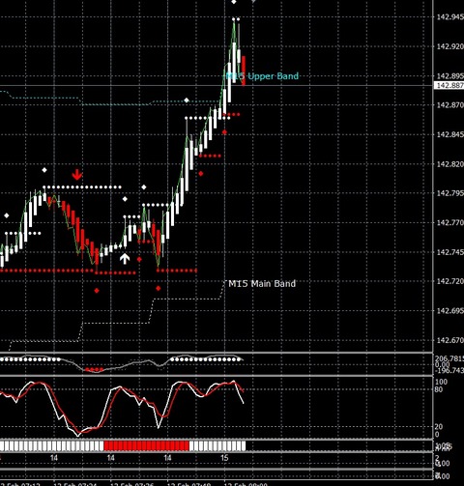Image resolution: width=464 pixels, height=486 pixels.
Task: Click the stochastic 100 level label
Action: 441,382
